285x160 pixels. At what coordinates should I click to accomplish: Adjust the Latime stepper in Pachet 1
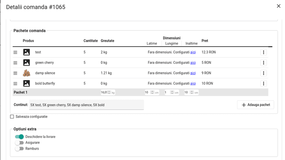152,92
